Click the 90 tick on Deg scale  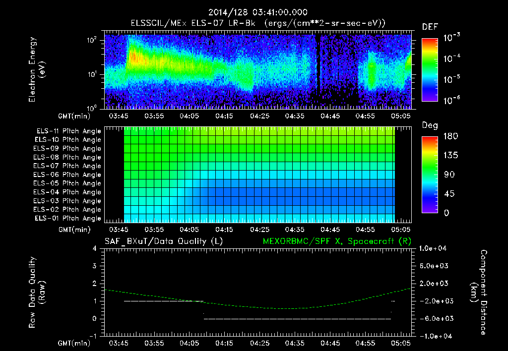coord(449,175)
